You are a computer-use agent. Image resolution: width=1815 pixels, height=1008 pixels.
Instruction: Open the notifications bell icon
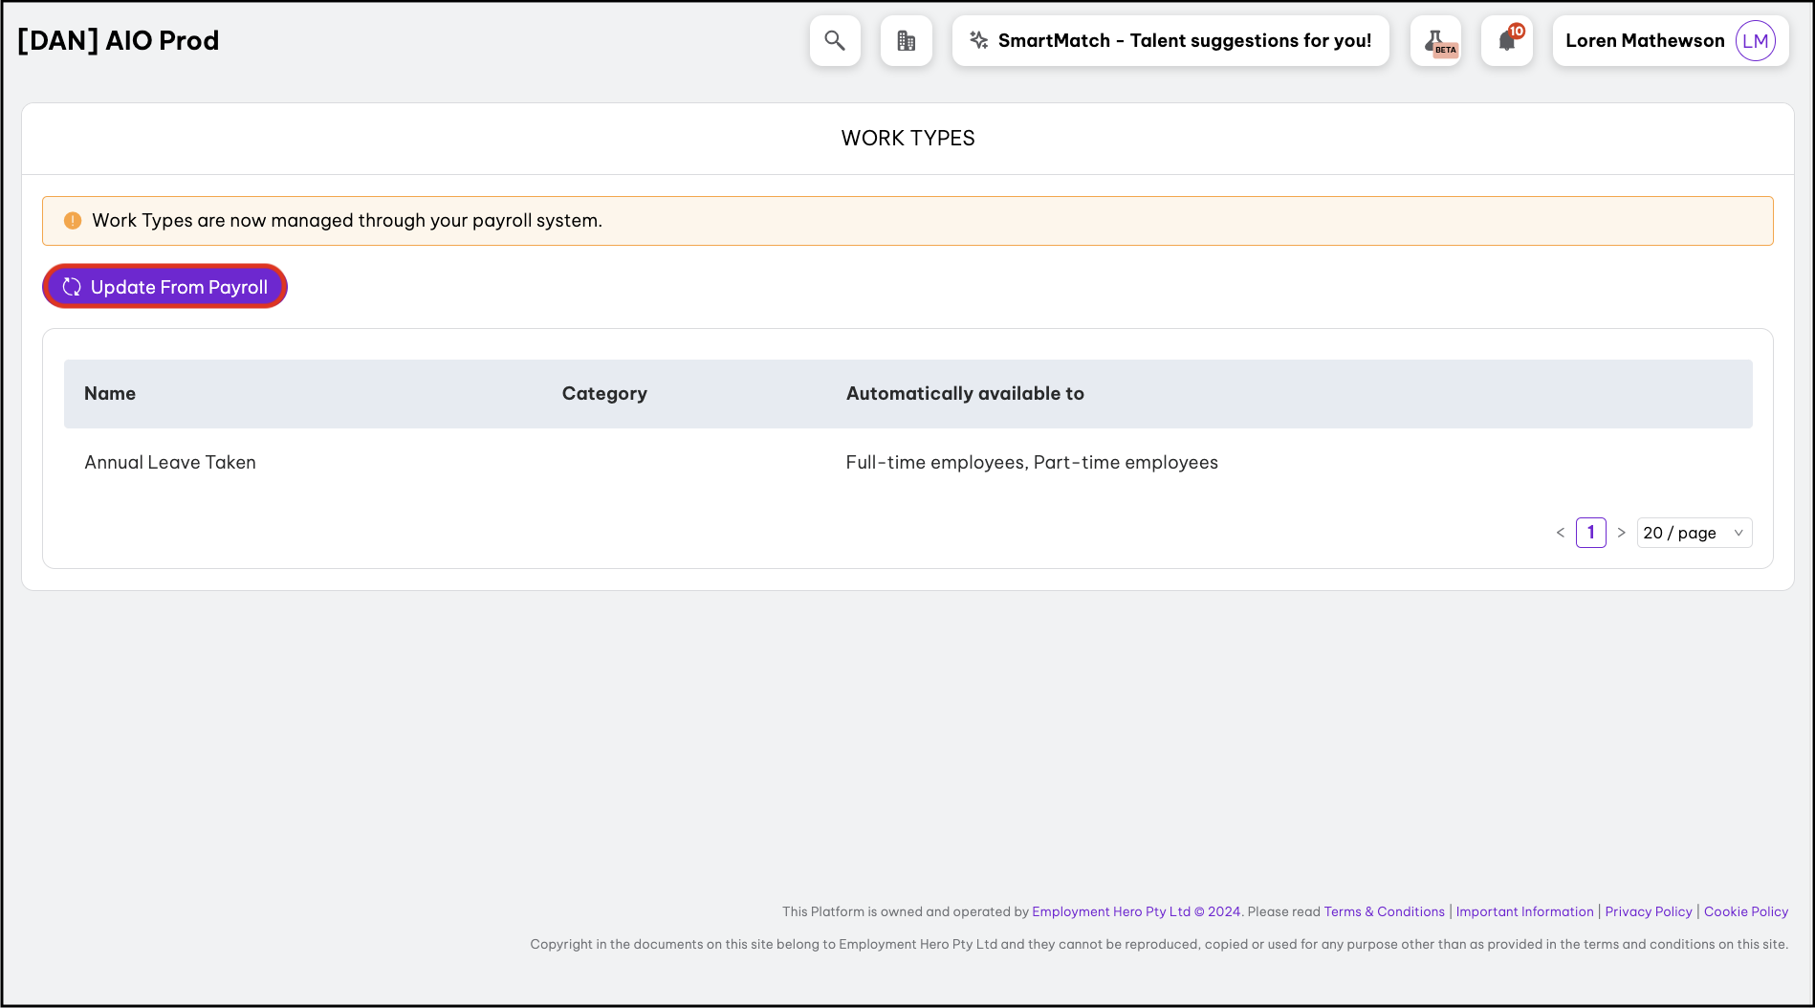point(1507,41)
